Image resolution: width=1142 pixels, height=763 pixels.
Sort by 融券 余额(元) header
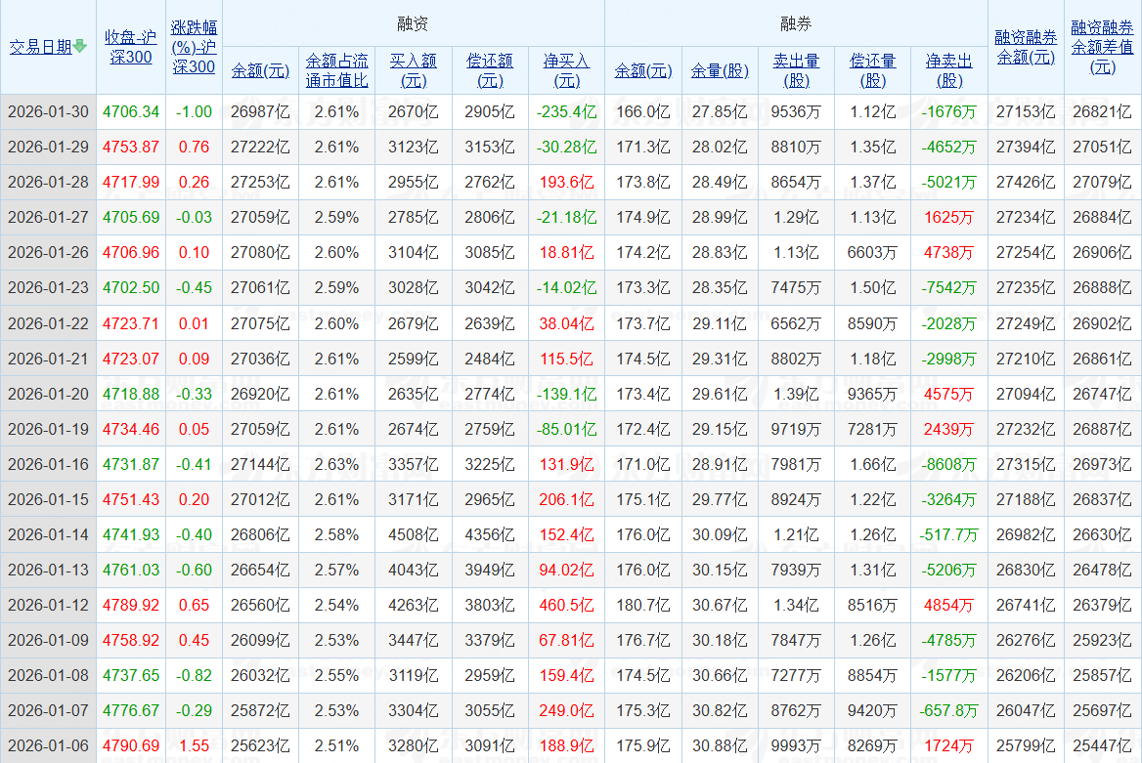click(x=643, y=70)
